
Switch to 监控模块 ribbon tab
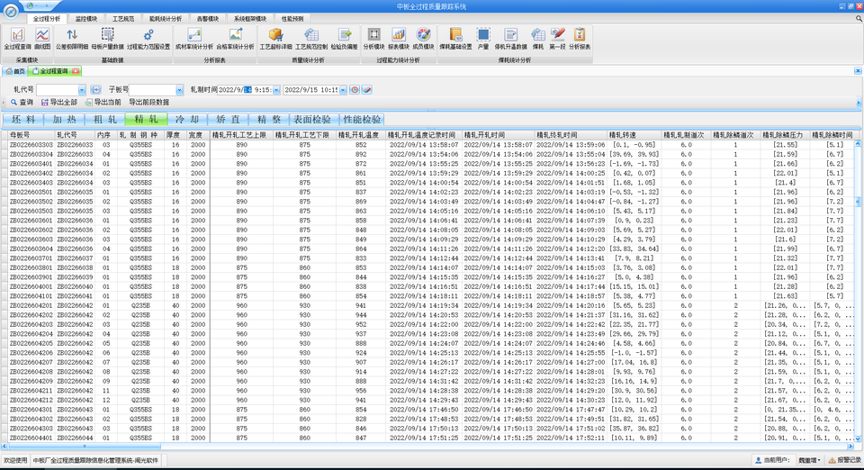coord(86,19)
